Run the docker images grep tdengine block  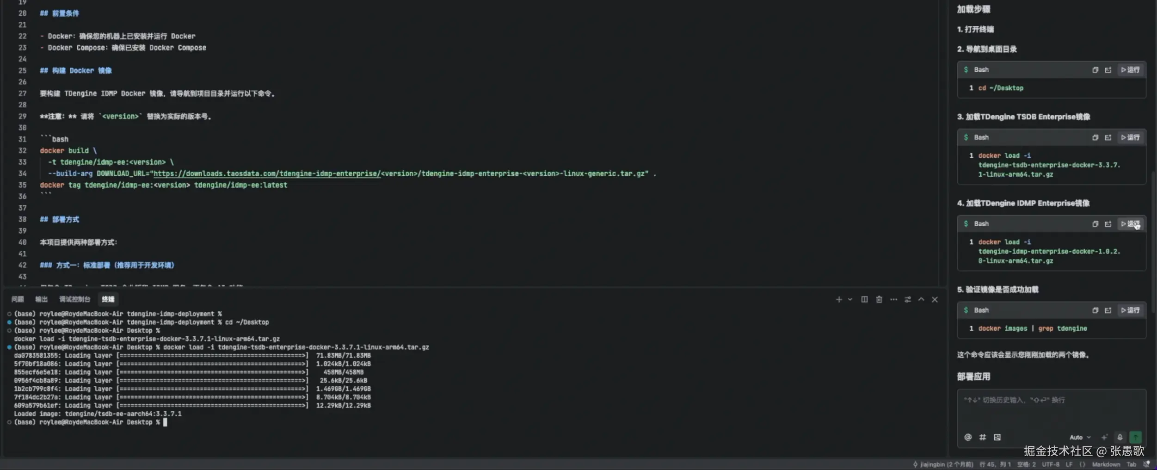(x=1130, y=310)
